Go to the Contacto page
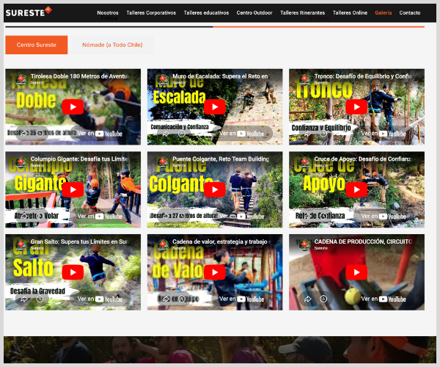Image resolution: width=440 pixels, height=367 pixels. click(x=410, y=12)
